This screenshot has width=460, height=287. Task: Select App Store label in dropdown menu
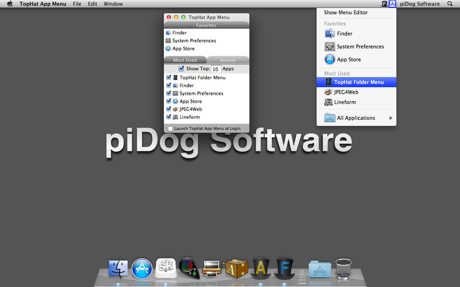(349, 60)
